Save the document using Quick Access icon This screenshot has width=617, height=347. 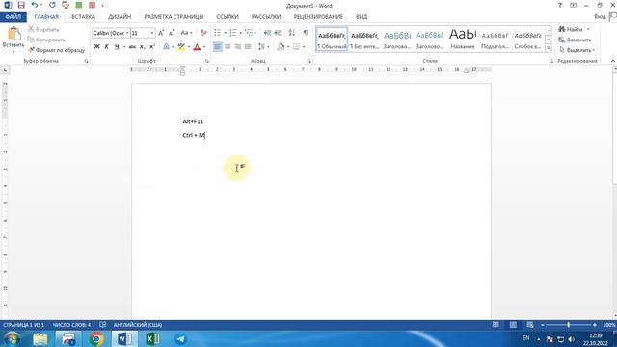coord(21,5)
